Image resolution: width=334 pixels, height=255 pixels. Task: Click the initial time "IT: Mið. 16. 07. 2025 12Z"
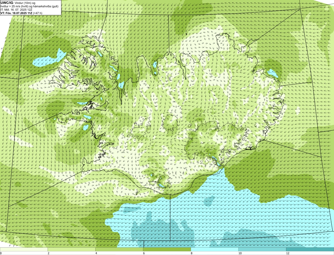(16, 9)
